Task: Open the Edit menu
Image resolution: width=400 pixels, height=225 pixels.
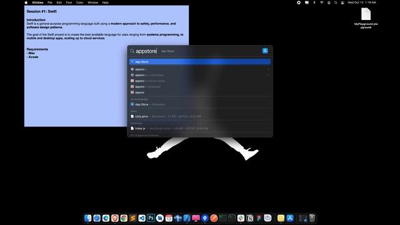Action: [x=59, y=2]
